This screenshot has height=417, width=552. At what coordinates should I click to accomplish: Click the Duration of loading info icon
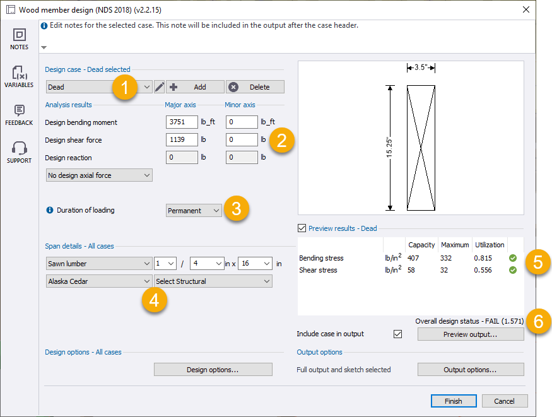point(50,210)
